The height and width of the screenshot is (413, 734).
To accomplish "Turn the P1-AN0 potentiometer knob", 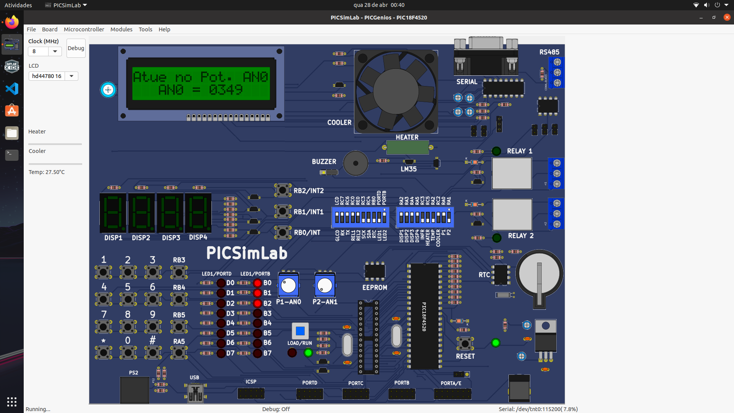I will pyautogui.click(x=288, y=285).
